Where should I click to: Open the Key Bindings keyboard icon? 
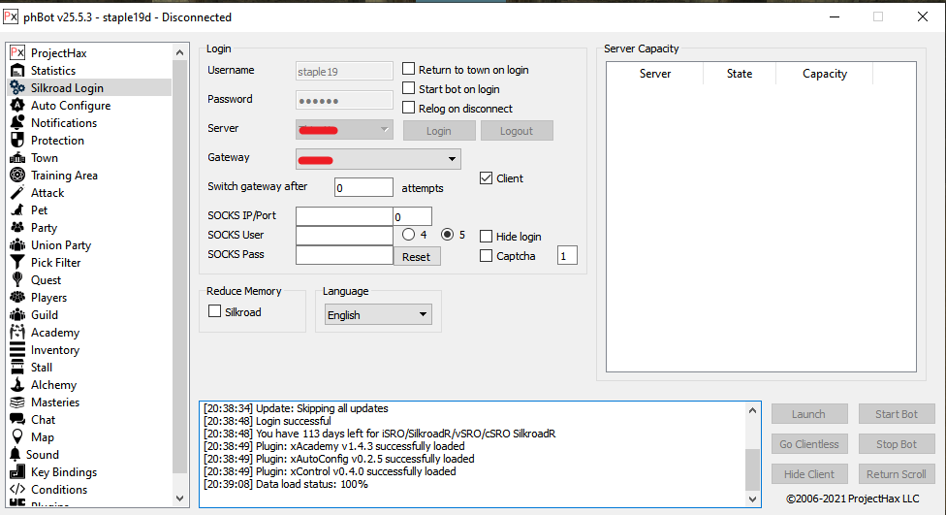[16, 472]
